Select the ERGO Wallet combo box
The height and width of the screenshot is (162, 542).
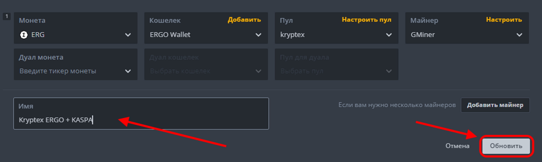pos(206,28)
